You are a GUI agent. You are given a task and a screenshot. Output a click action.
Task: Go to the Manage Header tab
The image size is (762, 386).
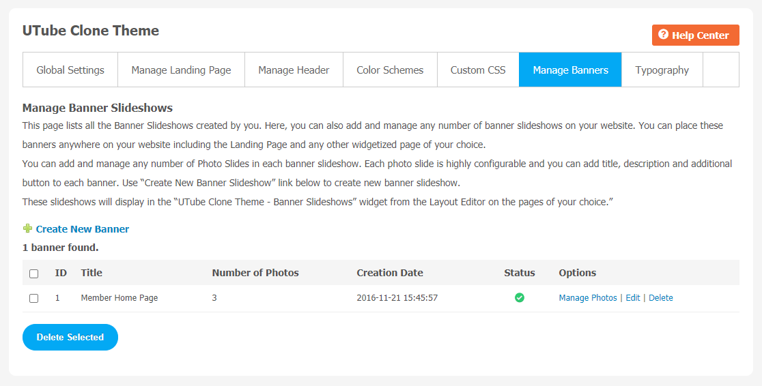pos(294,70)
